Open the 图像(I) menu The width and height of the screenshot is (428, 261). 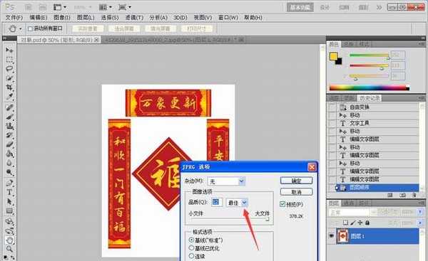61,18
